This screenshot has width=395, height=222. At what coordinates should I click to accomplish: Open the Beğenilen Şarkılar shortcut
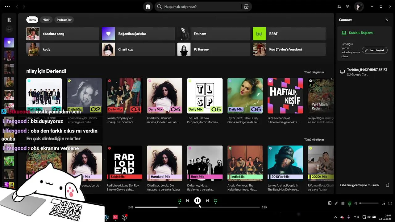[x=138, y=34]
